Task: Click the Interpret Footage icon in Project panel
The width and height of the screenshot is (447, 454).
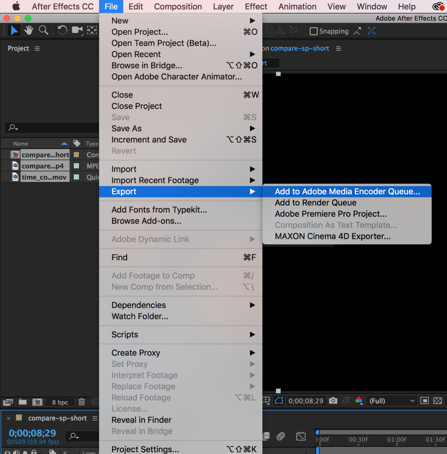Action: click(x=8, y=402)
